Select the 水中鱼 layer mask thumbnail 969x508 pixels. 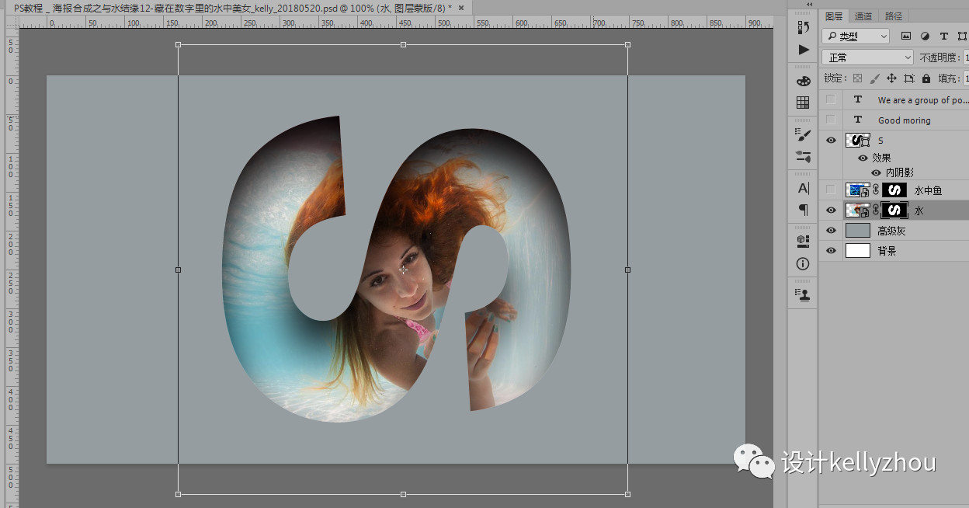point(894,190)
